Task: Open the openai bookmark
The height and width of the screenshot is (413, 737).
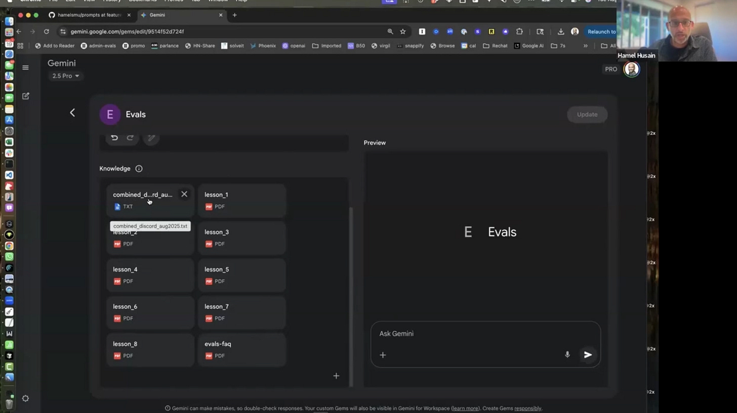Action: click(294, 45)
